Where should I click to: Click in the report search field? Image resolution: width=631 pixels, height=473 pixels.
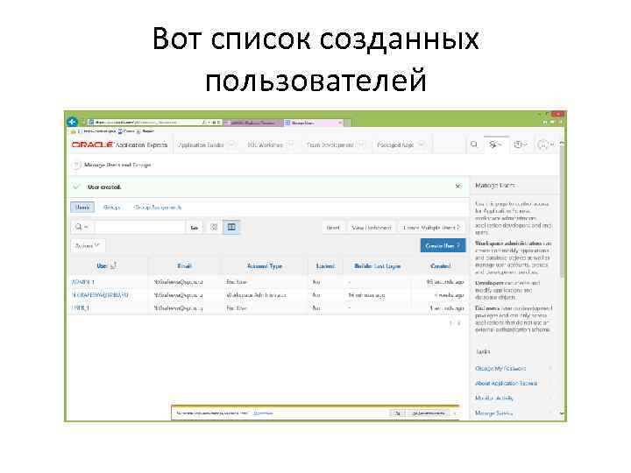140,227
